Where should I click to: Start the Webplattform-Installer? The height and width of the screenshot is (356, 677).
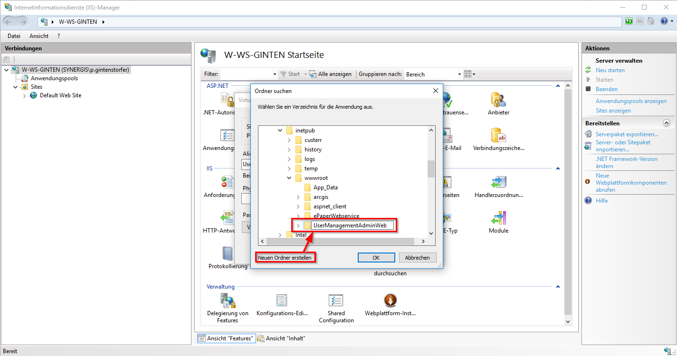[390, 300]
